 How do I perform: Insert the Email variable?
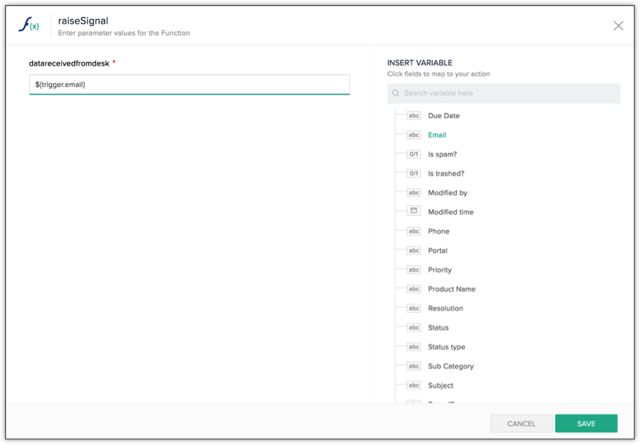click(x=437, y=135)
